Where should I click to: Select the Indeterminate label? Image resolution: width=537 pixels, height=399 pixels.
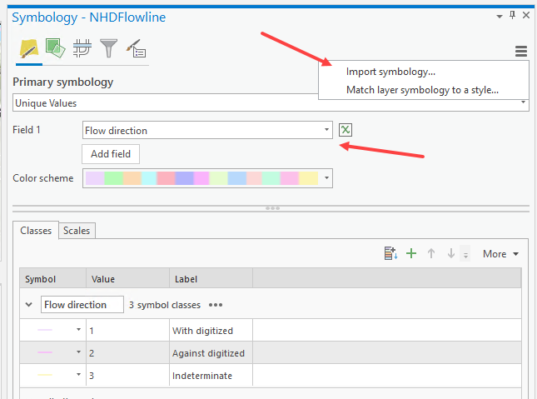[x=202, y=376]
